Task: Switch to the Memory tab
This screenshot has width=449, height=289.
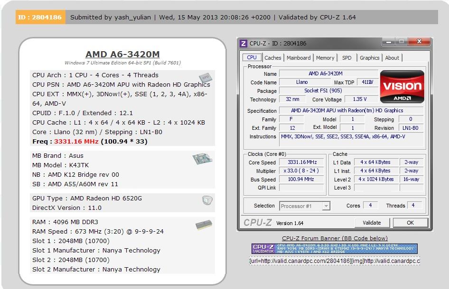Action: [325, 57]
